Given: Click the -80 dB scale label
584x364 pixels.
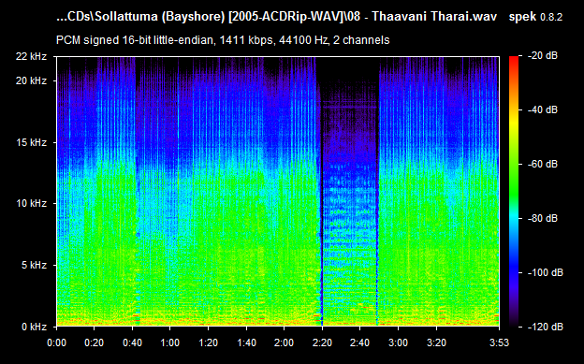Looking at the screenshot, I should coord(544,218).
